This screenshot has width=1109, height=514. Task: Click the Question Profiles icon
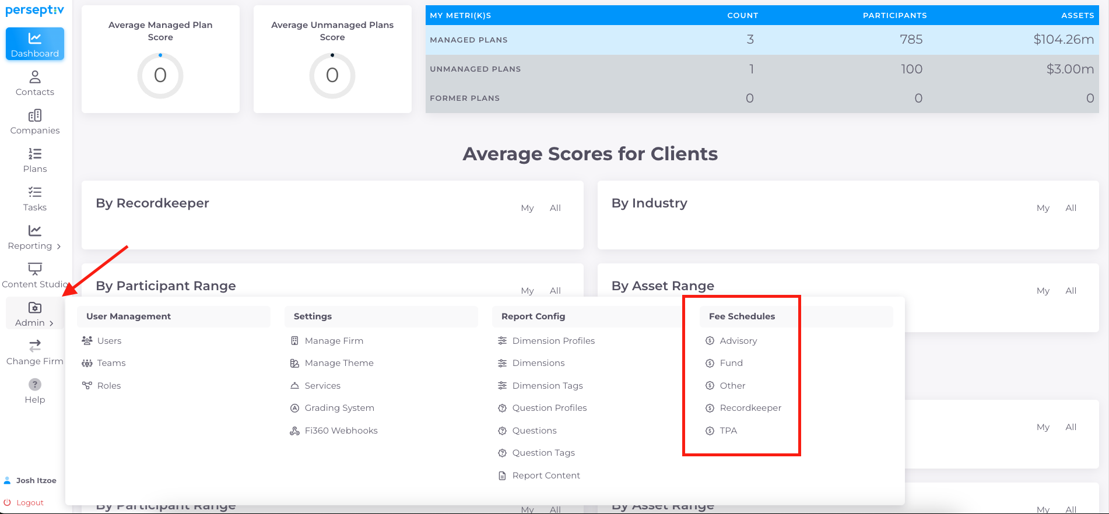point(502,408)
